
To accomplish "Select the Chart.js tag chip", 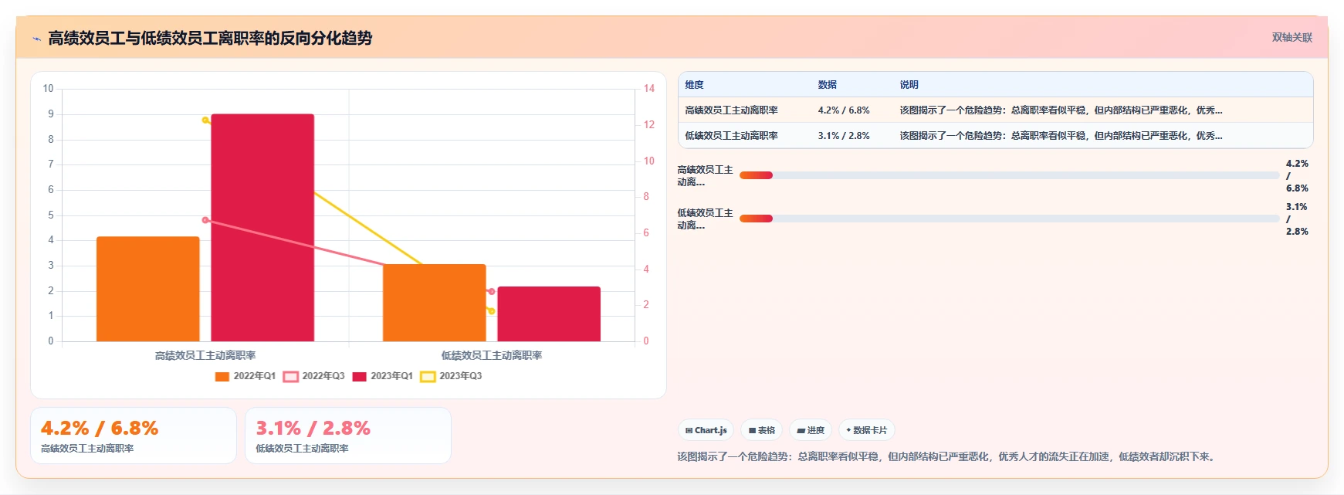I will [706, 430].
